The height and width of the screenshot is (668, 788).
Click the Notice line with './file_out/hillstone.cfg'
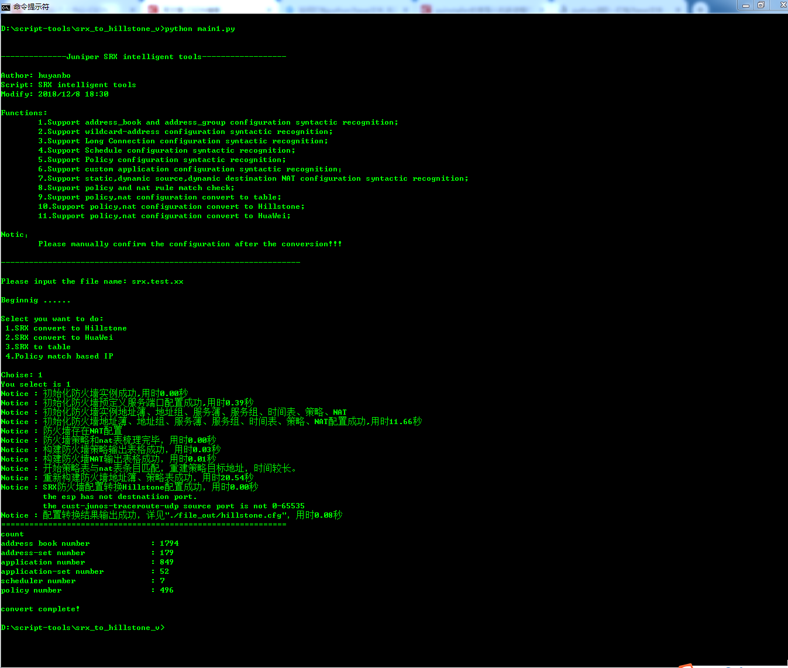click(171, 515)
